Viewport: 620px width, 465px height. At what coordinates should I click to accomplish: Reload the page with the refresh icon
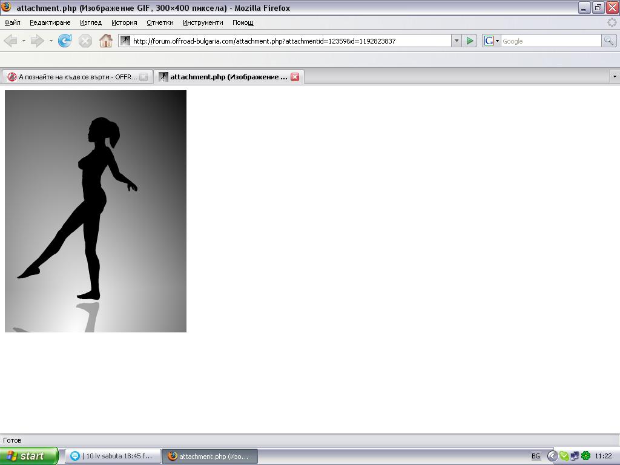coord(65,41)
